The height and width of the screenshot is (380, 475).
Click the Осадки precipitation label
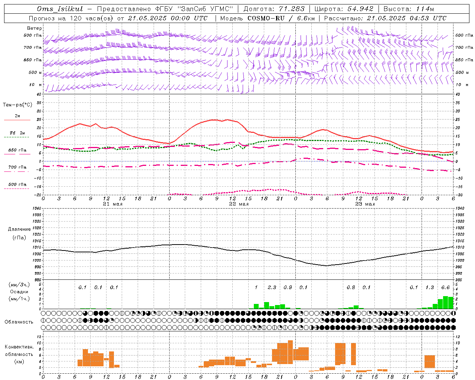[x=19, y=292]
